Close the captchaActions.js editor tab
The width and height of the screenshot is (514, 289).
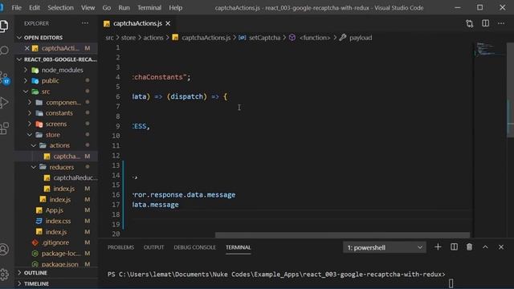[x=168, y=23]
